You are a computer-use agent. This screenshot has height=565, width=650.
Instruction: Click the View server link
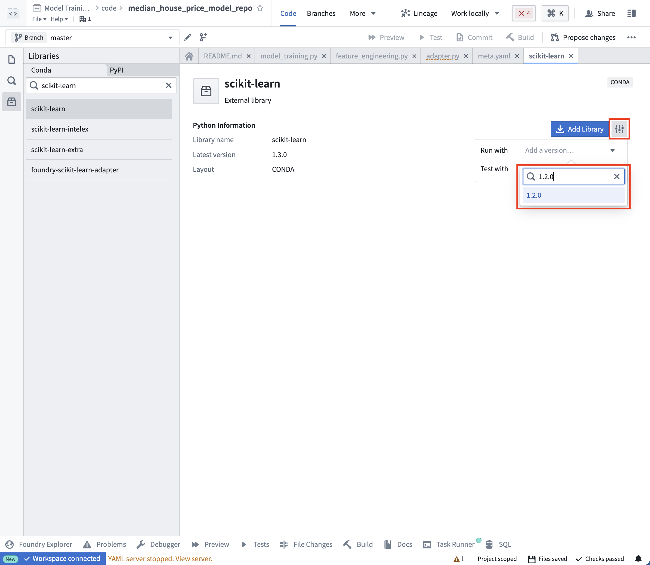coord(193,559)
